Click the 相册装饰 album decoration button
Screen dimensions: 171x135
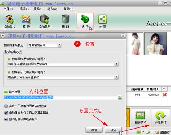point(141,117)
